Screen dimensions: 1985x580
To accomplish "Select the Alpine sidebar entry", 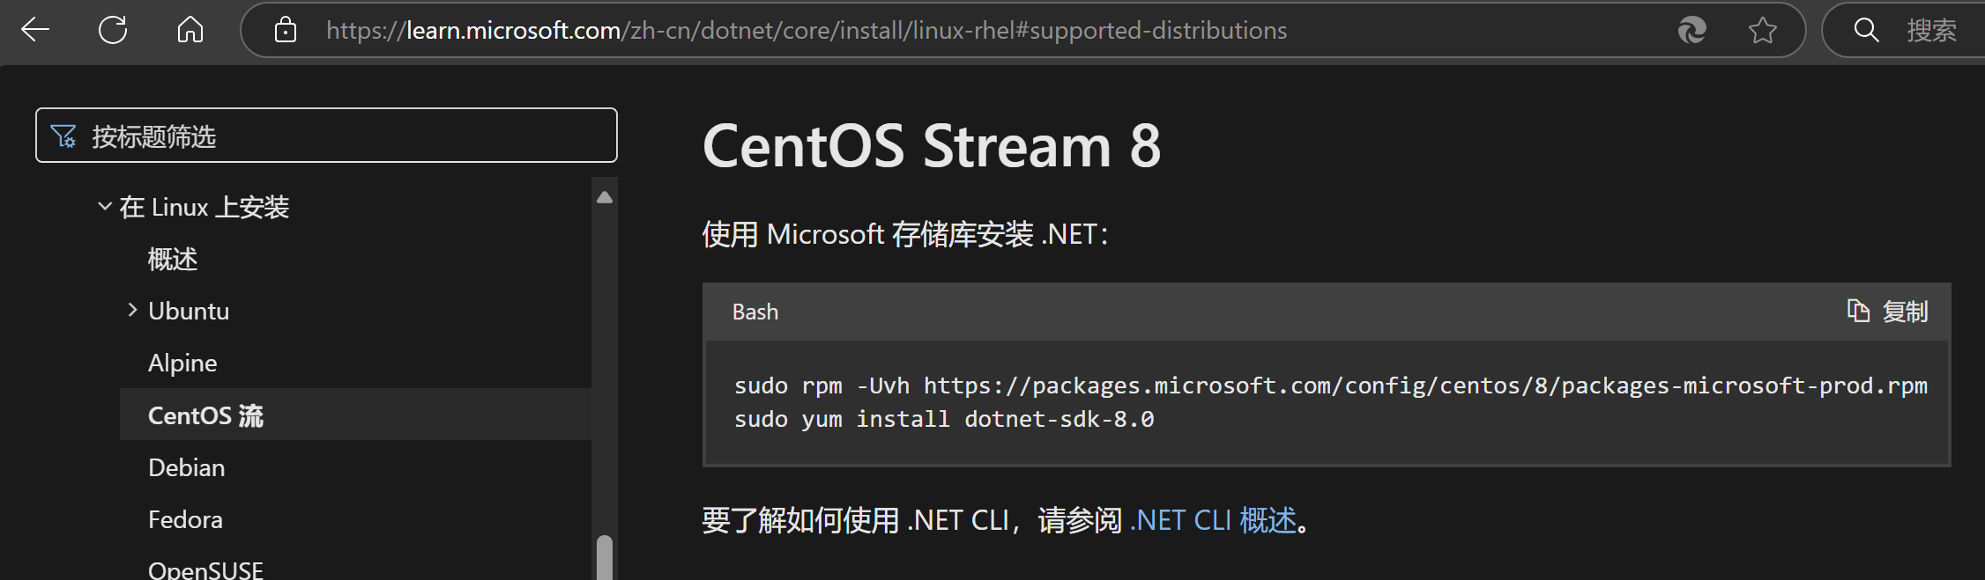I will tap(182, 362).
